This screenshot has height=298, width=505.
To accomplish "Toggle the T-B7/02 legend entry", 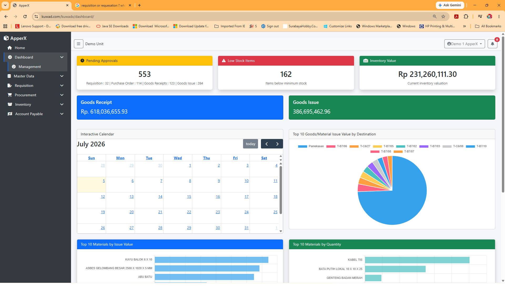I will (406, 146).
